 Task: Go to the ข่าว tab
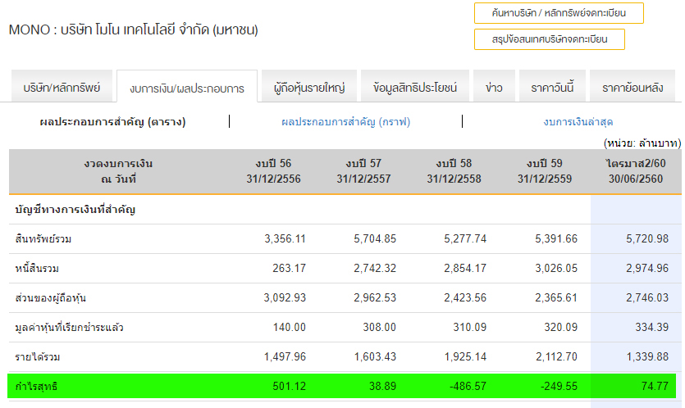click(494, 88)
